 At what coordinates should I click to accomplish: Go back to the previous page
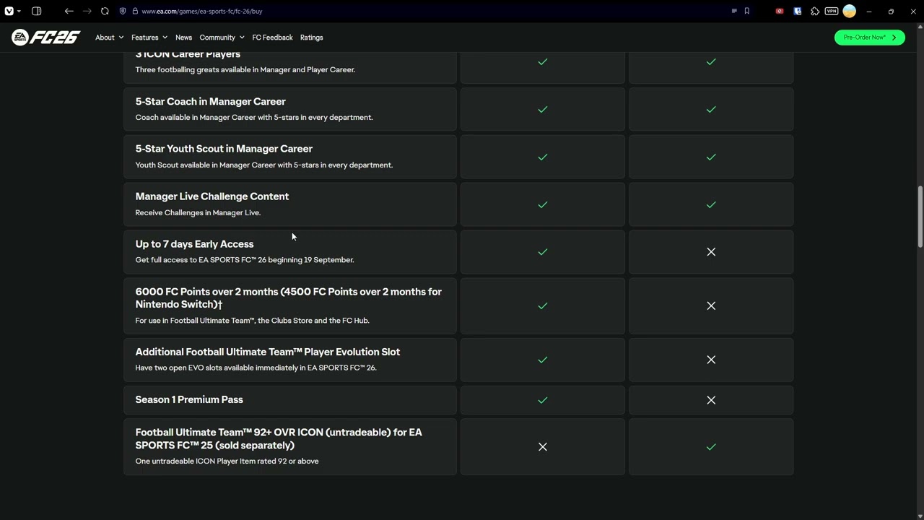[x=69, y=11]
